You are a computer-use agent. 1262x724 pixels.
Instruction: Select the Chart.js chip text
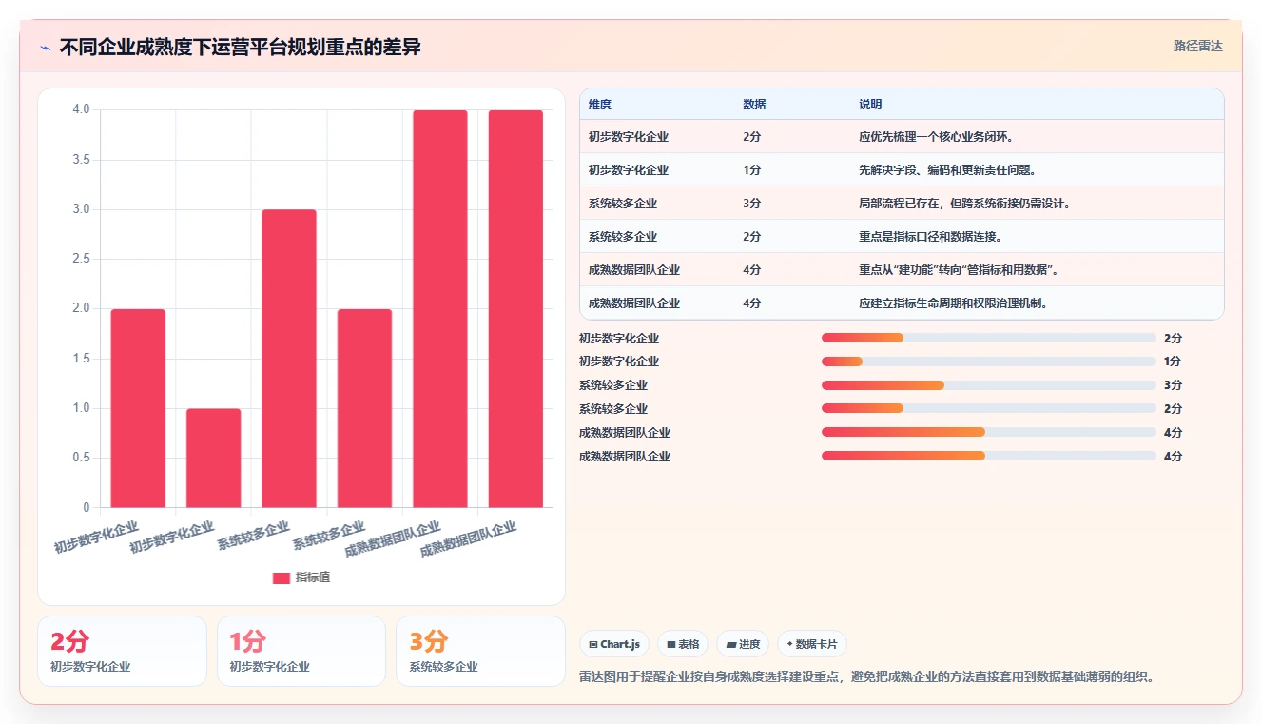620,644
